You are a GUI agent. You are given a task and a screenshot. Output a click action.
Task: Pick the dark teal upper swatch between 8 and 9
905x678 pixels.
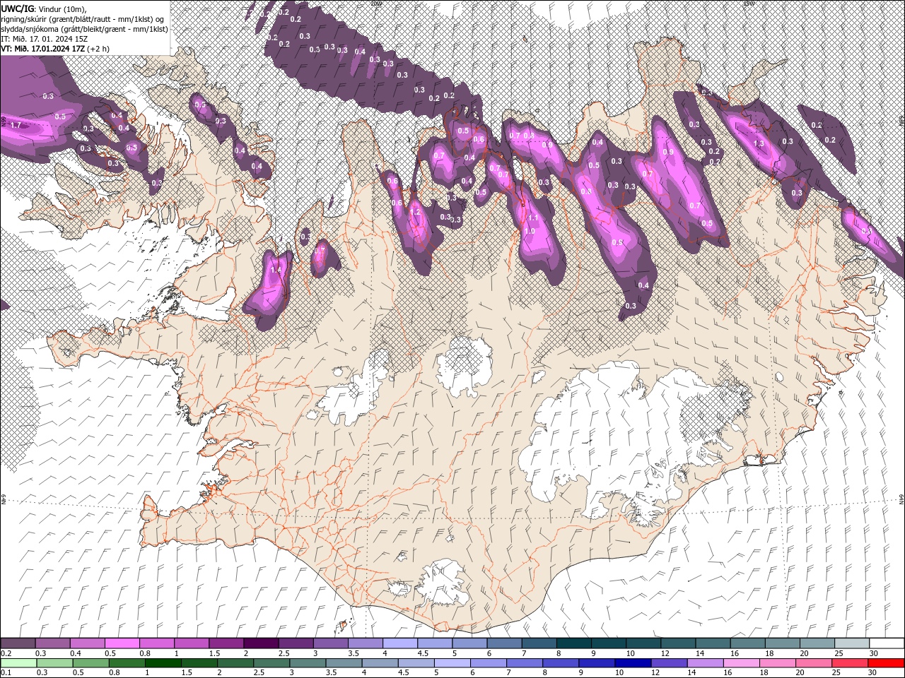pos(574,643)
